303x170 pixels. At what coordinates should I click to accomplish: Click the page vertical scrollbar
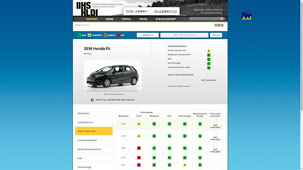[x=302, y=56]
